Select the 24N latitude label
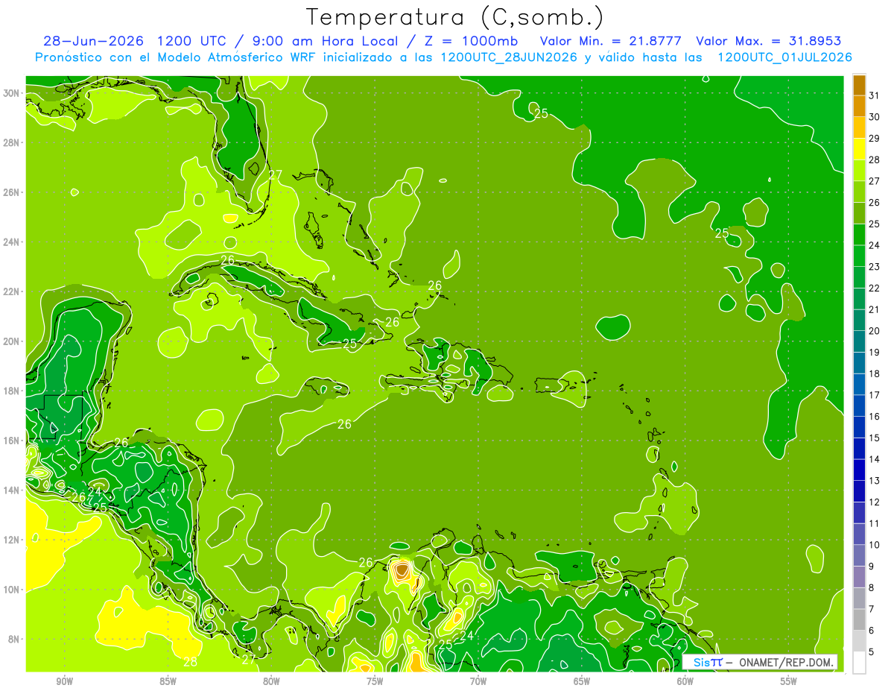The image size is (894, 691). pos(12,242)
